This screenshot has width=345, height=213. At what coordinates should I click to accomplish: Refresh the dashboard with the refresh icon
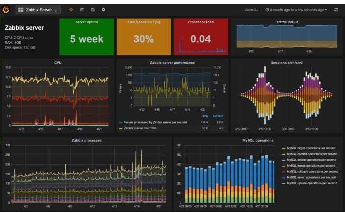pyautogui.click(x=336, y=10)
